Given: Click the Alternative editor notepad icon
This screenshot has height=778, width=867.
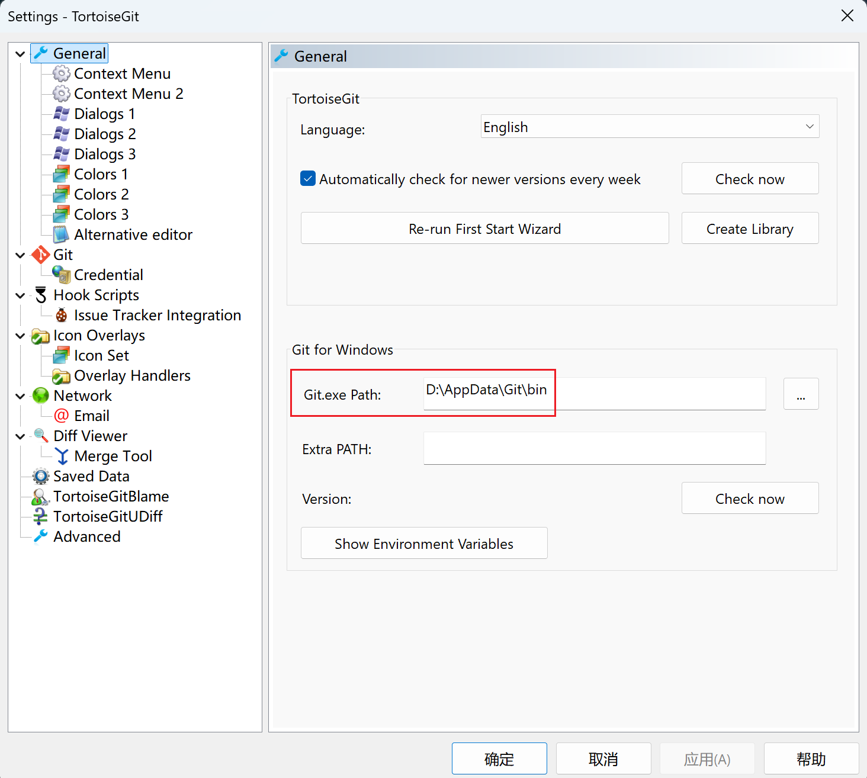Looking at the screenshot, I should [62, 234].
